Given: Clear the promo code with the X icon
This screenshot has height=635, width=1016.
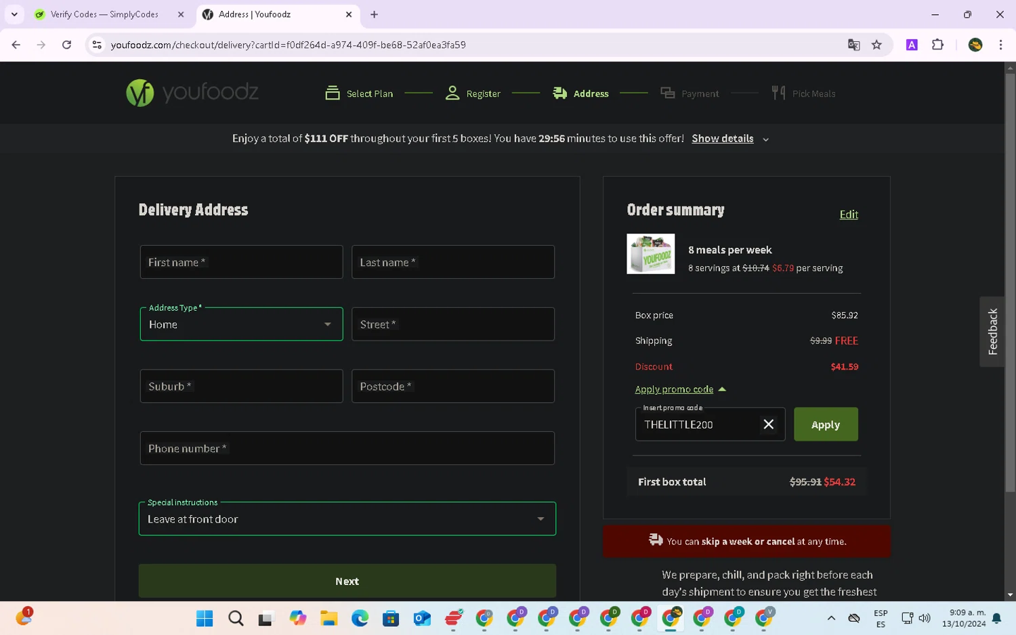Looking at the screenshot, I should tap(769, 424).
